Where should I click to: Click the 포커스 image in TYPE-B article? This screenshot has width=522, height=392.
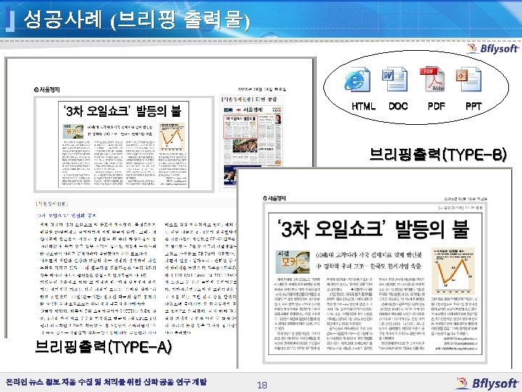(292, 261)
